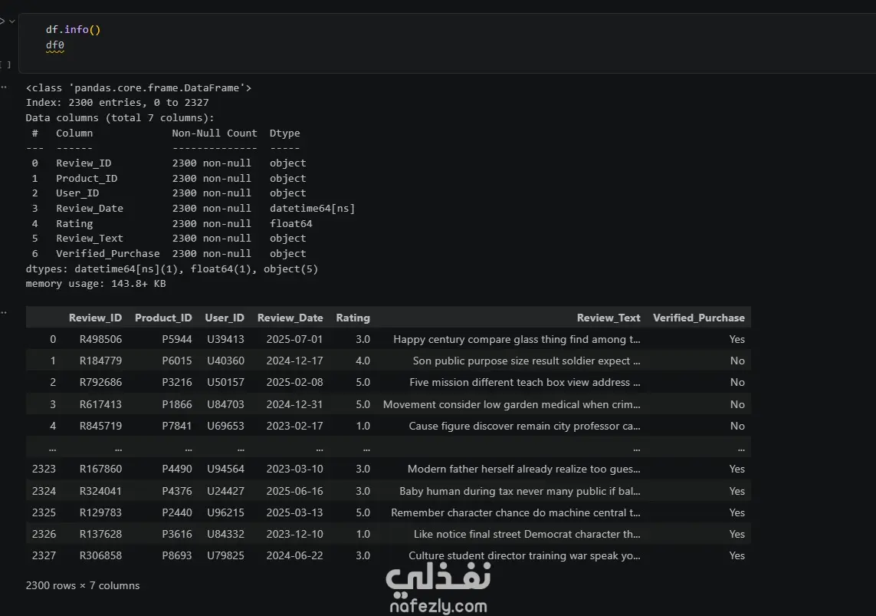Click review text starting 'Culture student director'

[524, 555]
